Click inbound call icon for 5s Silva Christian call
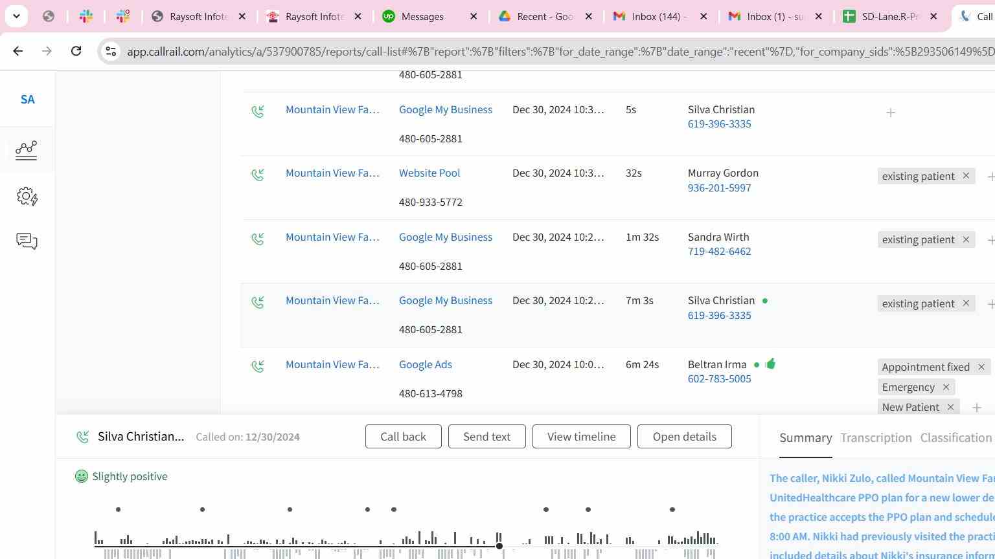The image size is (995, 559). [x=258, y=111]
